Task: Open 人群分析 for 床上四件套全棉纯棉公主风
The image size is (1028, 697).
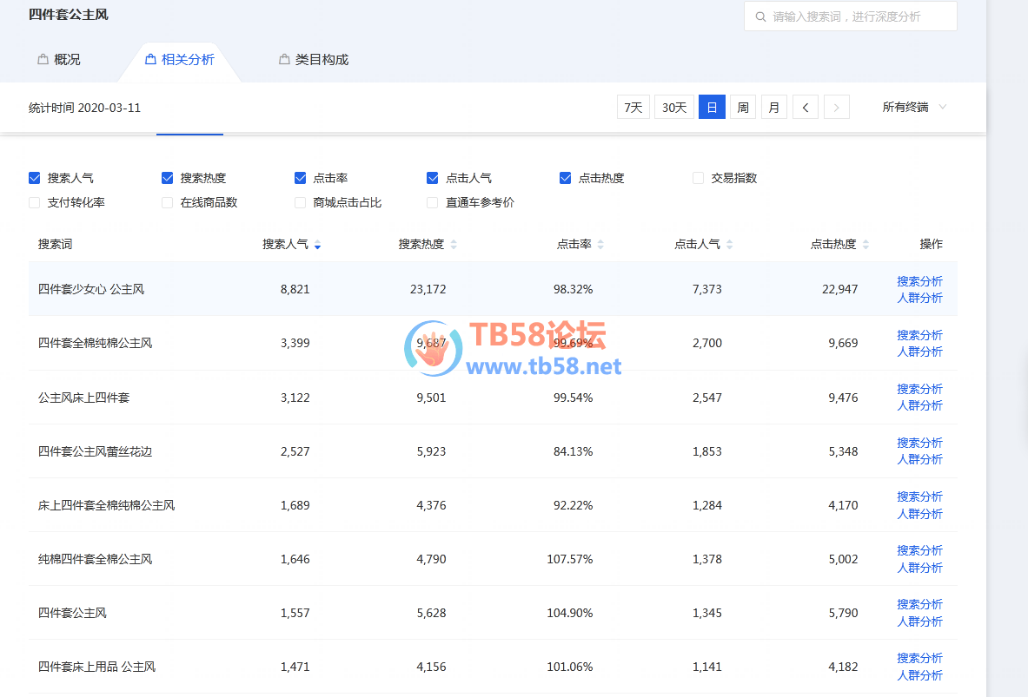Action: click(x=920, y=514)
